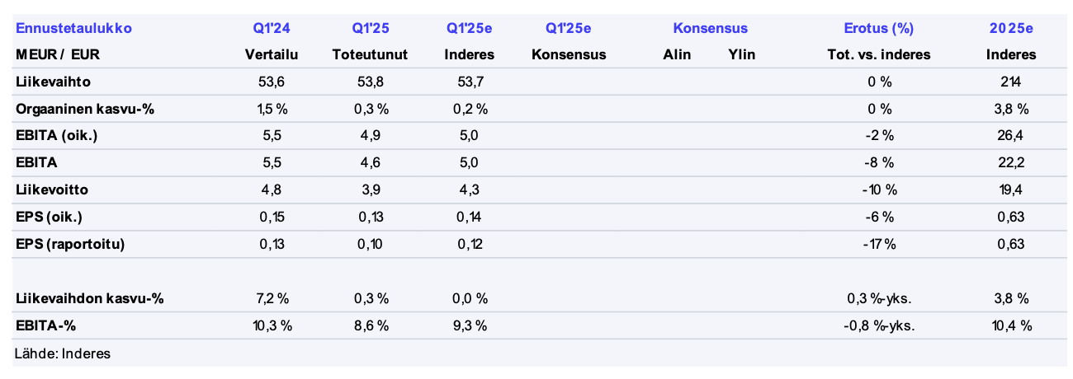Click the -0,8 %-yks. difference cell
1073x379 pixels.
click(878, 325)
